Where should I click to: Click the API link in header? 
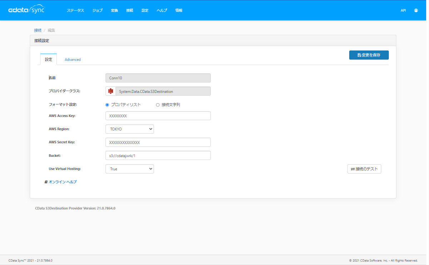coord(403,10)
